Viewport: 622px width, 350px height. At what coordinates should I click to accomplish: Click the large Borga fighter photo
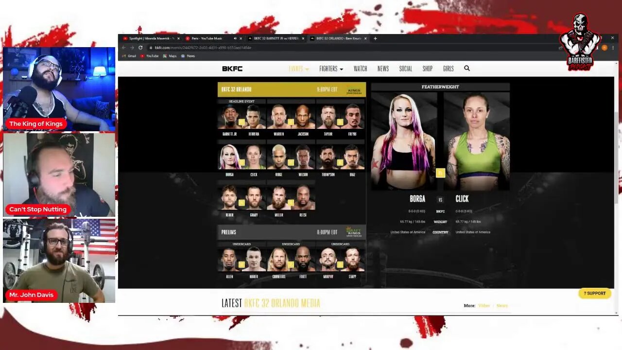tap(404, 141)
